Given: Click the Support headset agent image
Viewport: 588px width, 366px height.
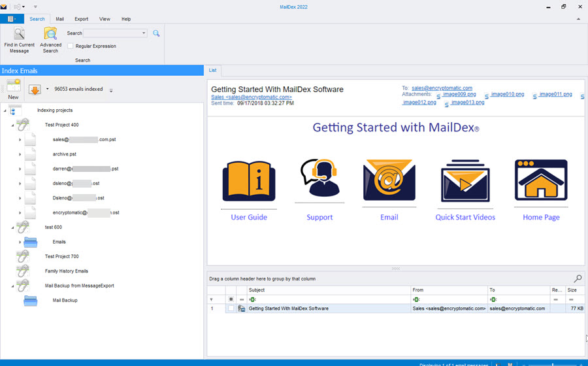Looking at the screenshot, I should pos(320,177).
